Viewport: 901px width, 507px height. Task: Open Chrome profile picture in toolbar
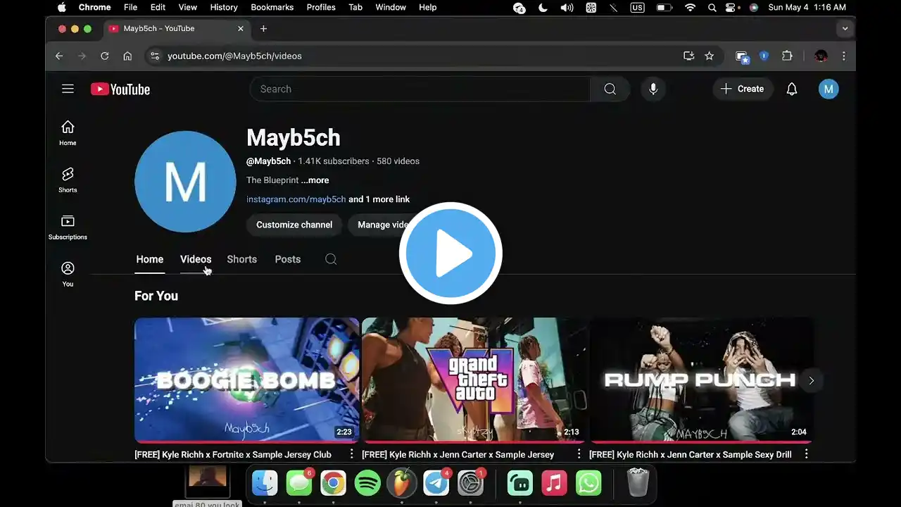point(821,56)
